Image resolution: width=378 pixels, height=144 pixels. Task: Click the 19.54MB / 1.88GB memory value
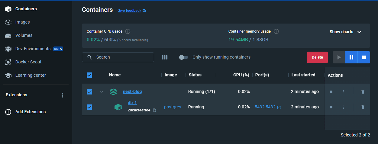coord(248,40)
